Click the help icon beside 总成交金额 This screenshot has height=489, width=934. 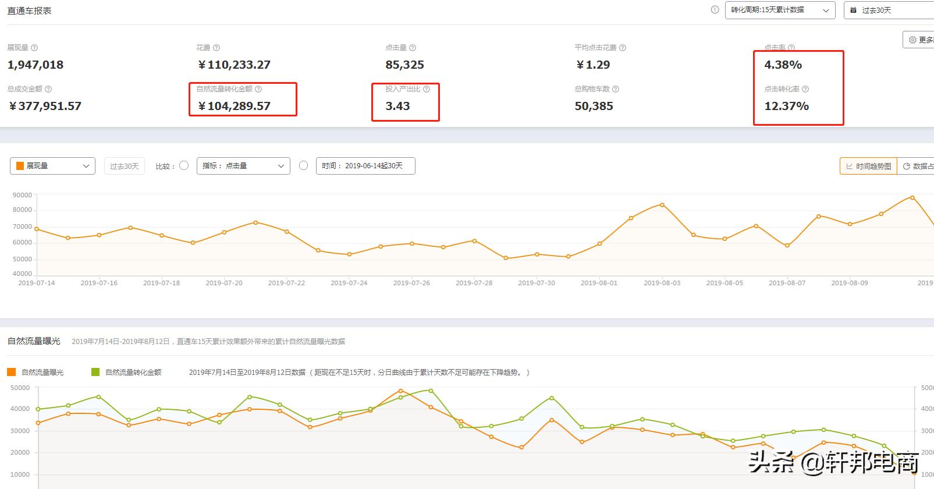coord(48,89)
